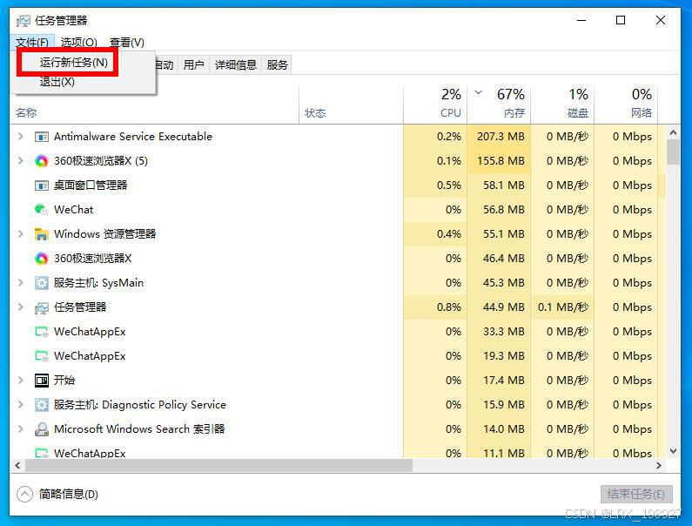Expand the 任务管理器 process row
Viewport: 692px width, 526px height.
point(20,307)
